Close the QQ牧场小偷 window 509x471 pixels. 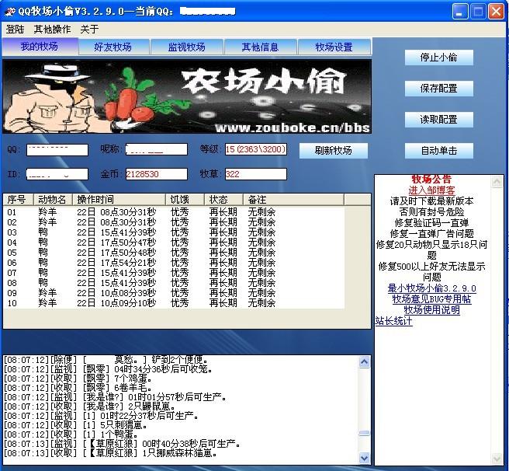pyautogui.click(x=497, y=12)
